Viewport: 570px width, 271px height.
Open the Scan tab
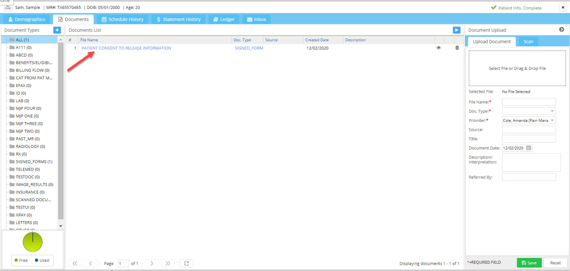(528, 42)
